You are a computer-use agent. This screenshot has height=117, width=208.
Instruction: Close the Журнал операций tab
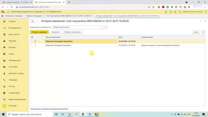[x=43, y=16]
